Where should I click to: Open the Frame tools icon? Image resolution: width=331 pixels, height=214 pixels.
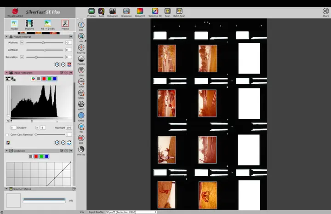pyautogui.click(x=65, y=25)
